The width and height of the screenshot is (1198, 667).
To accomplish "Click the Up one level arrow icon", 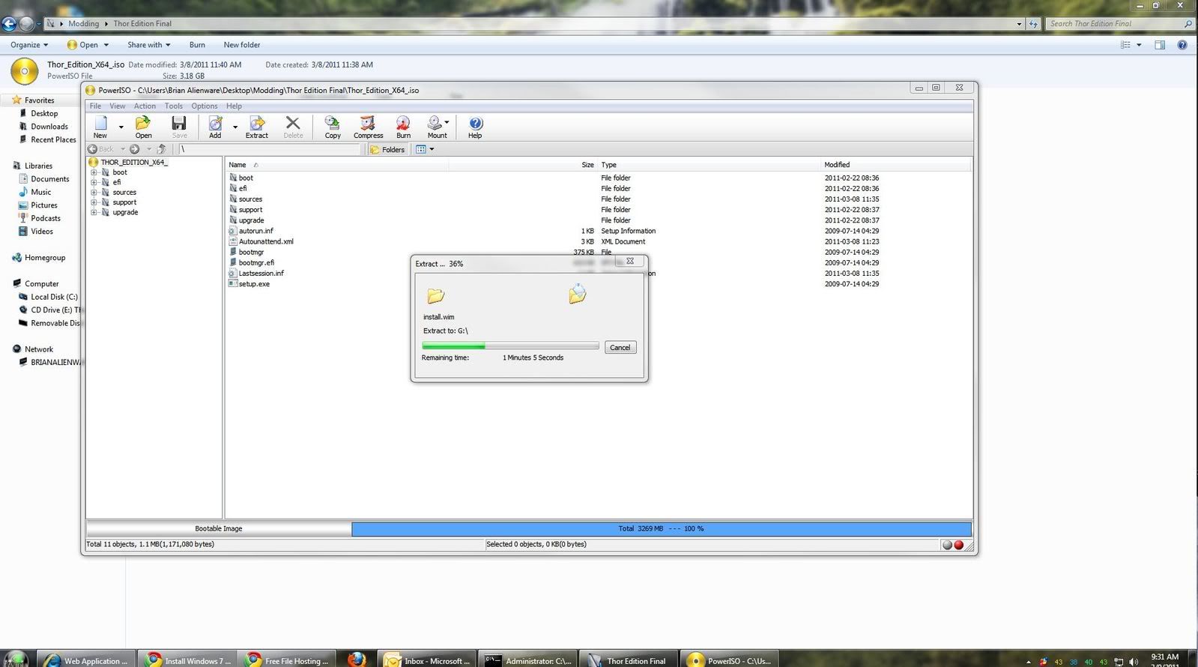I will 161,149.
